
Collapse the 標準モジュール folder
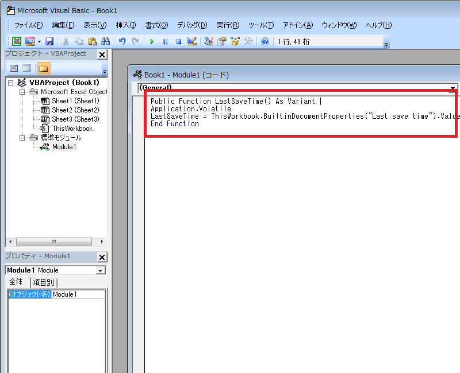click(22, 138)
